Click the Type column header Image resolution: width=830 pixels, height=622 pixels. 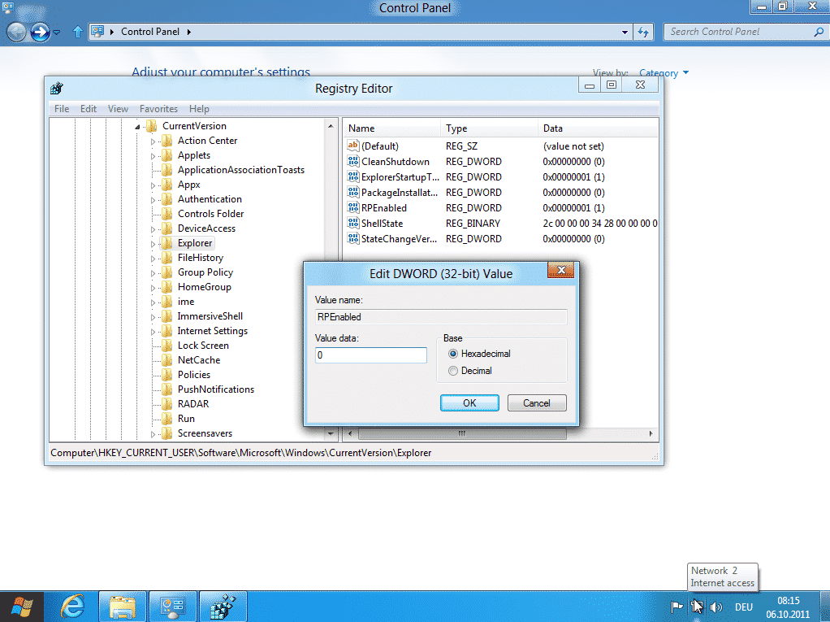point(489,128)
